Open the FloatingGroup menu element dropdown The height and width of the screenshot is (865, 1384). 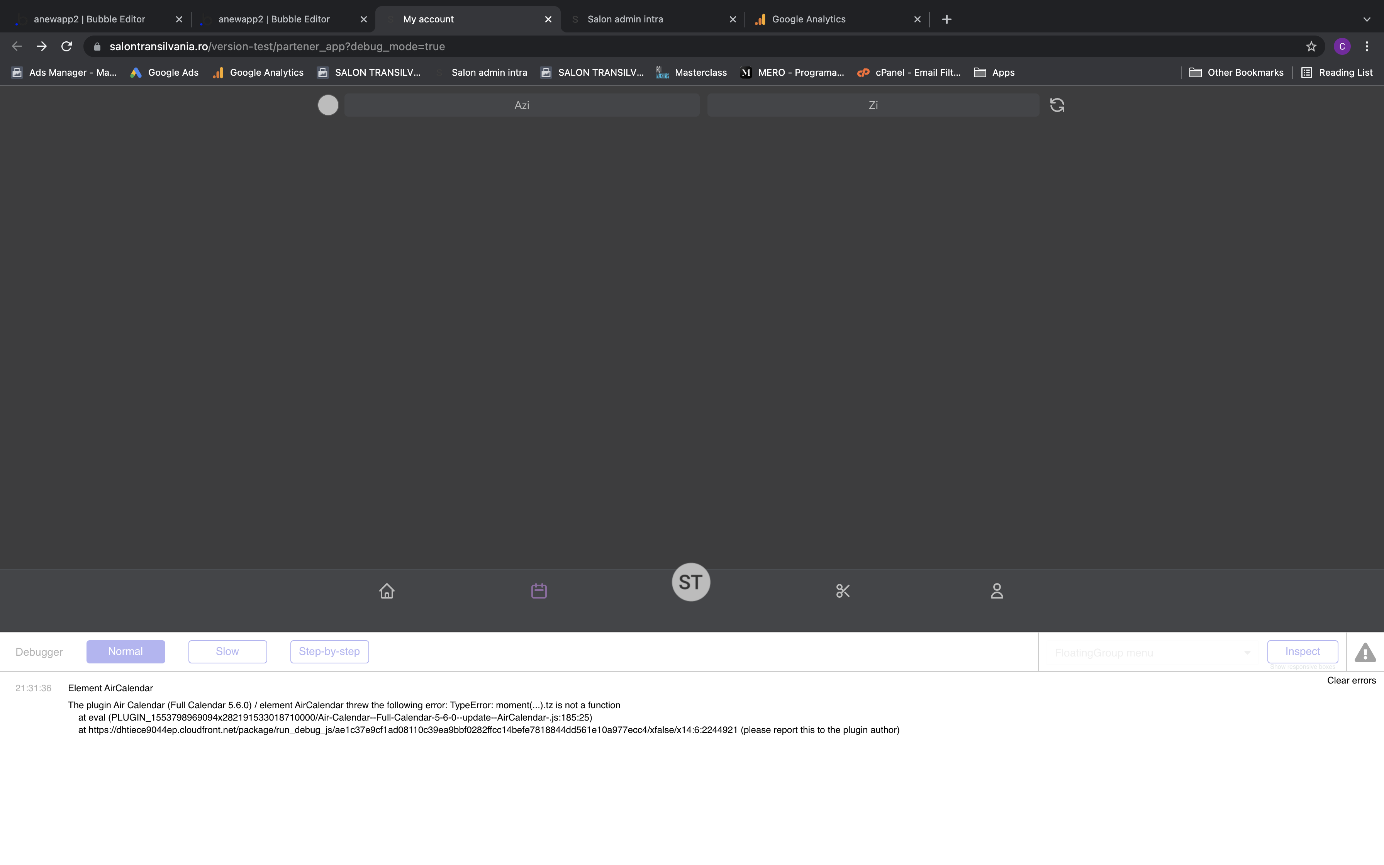pyautogui.click(x=1152, y=653)
